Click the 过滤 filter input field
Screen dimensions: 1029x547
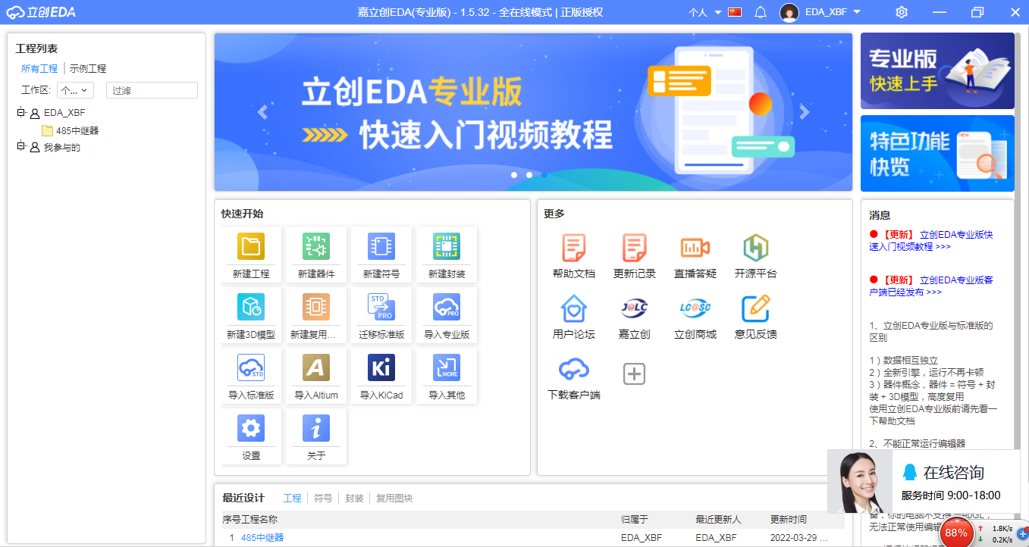(x=152, y=90)
